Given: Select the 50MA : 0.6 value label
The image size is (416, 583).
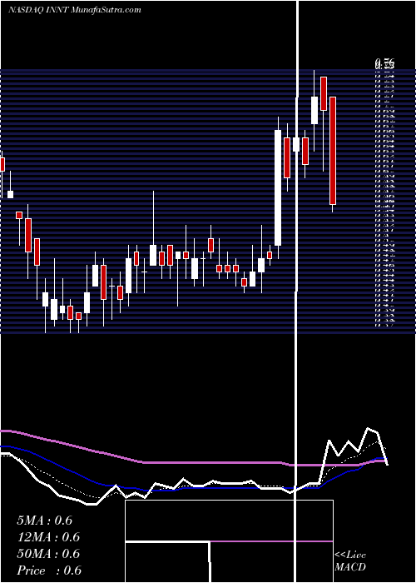Looking at the screenshot, I should click(48, 554).
